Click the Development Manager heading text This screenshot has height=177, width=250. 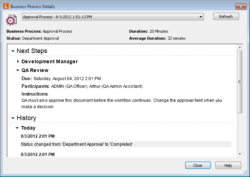pos(49,61)
